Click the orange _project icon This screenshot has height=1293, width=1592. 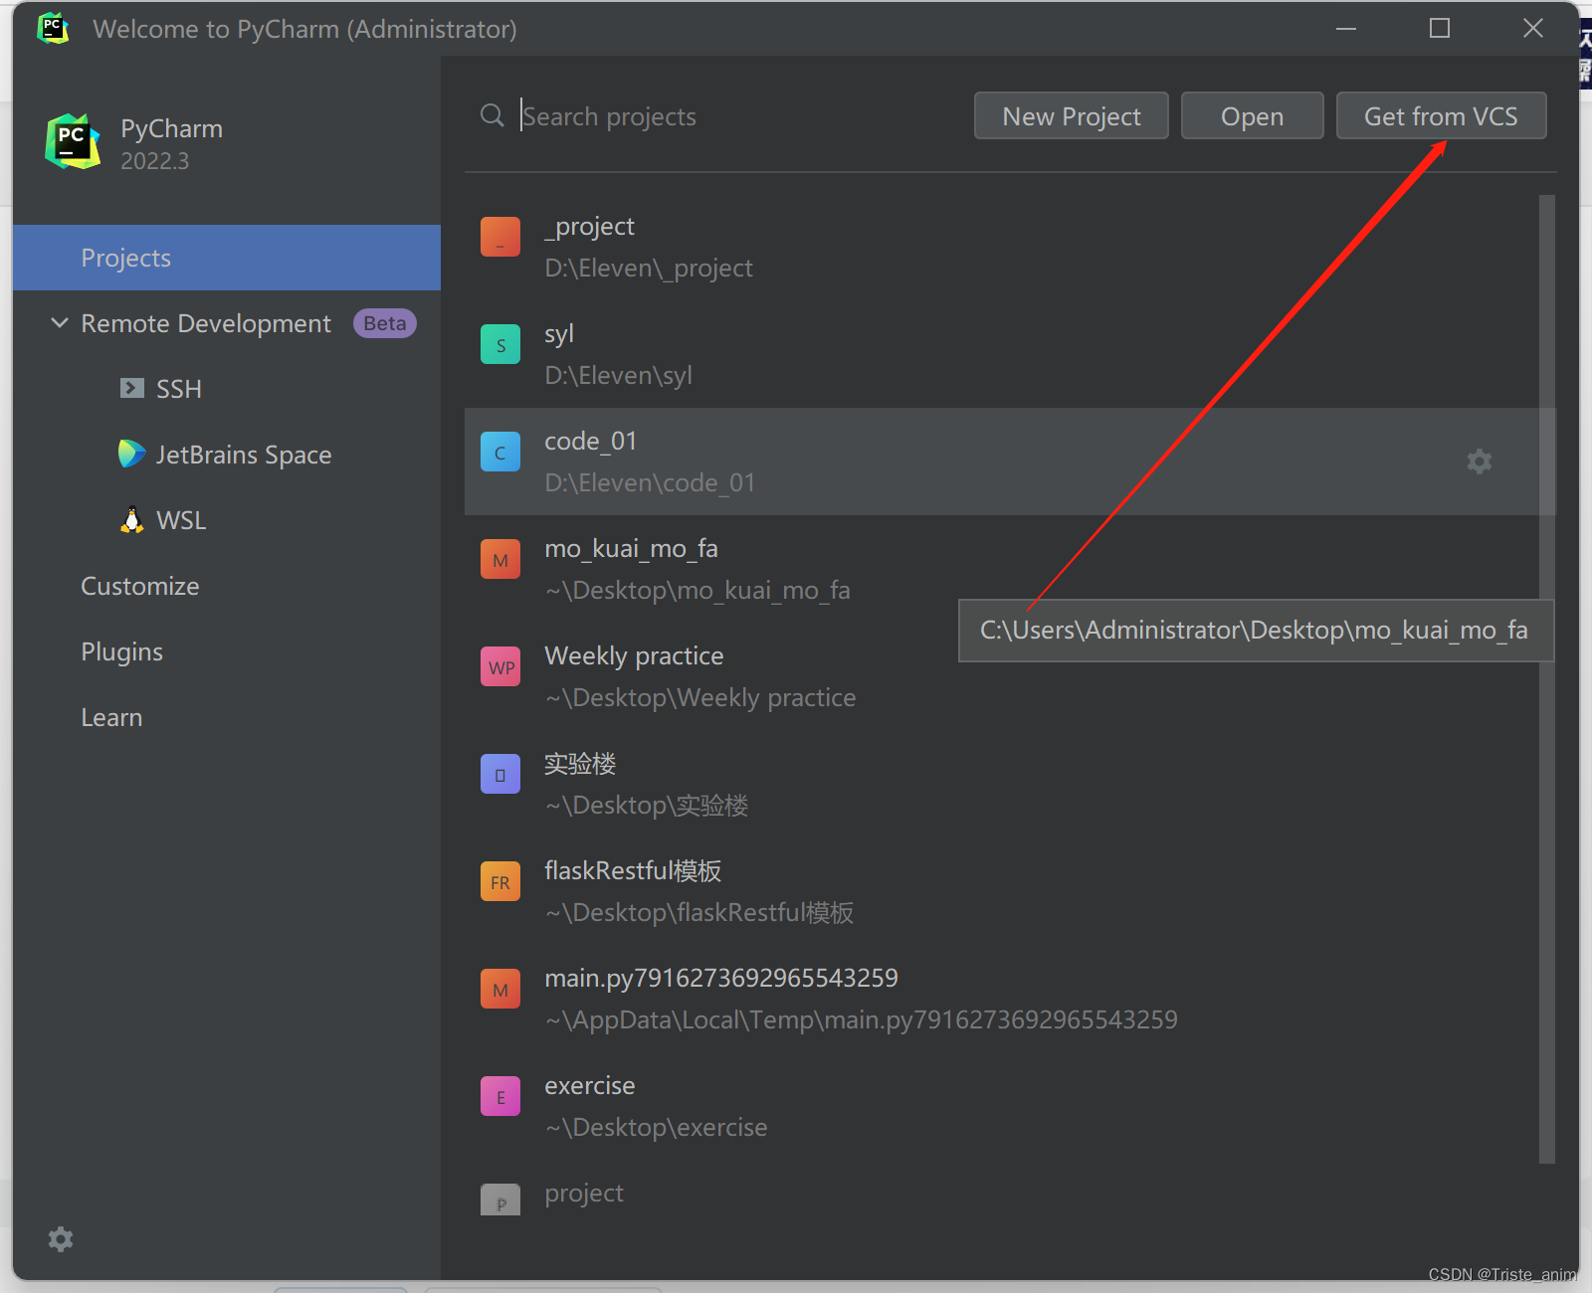(x=500, y=237)
